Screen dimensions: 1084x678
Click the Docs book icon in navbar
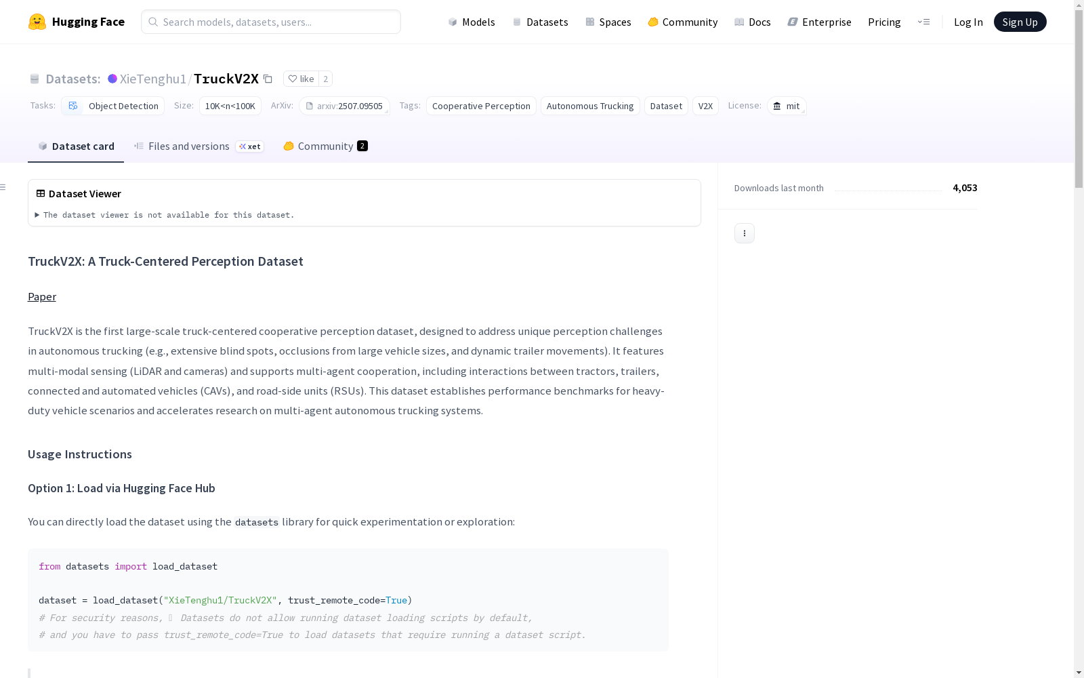[739, 22]
